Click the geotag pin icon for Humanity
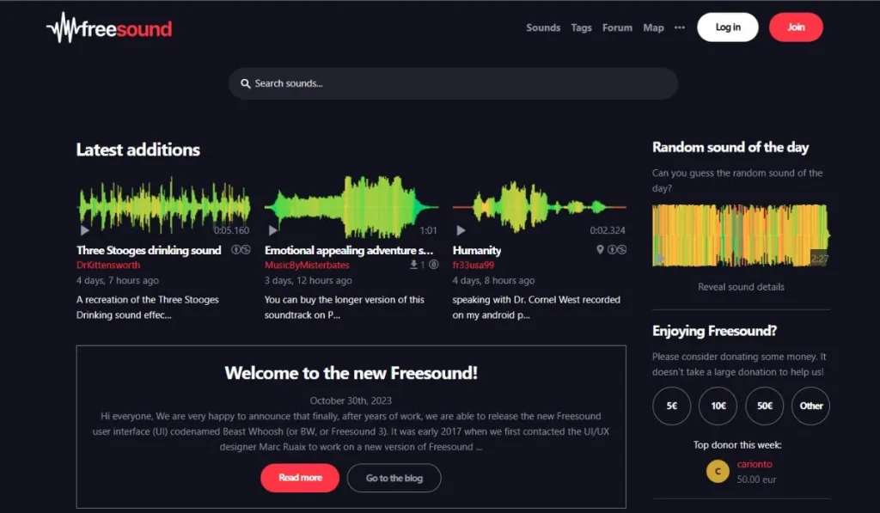 click(601, 250)
